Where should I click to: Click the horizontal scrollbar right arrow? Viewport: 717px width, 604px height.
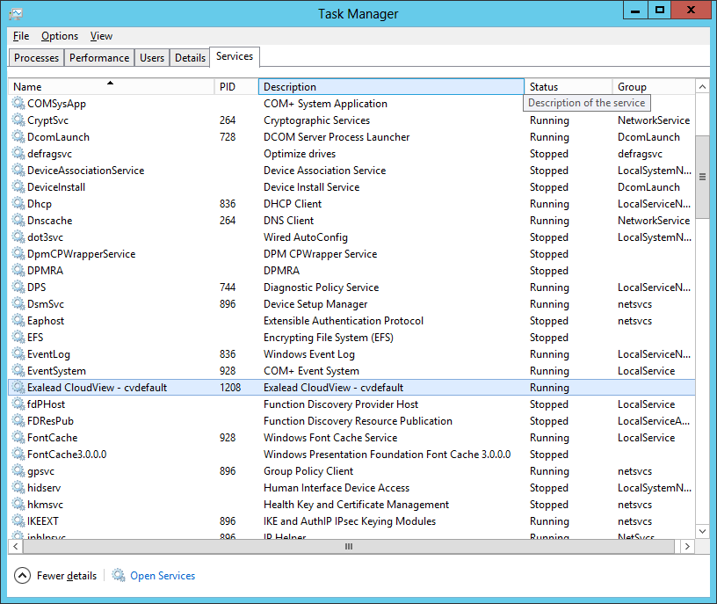[x=687, y=546]
